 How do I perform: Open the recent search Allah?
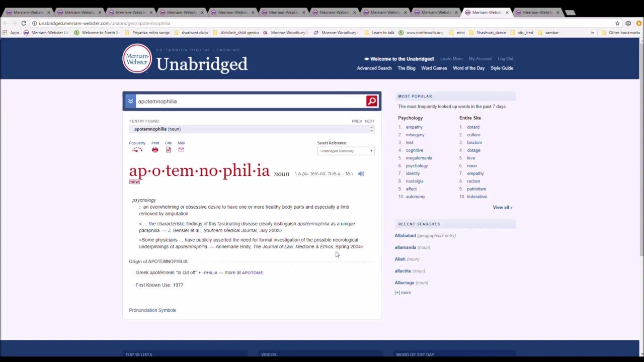[400, 259]
